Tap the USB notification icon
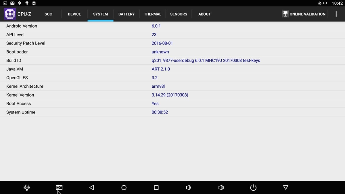Viewport: 345px width, 194px height. (x=20, y=3)
